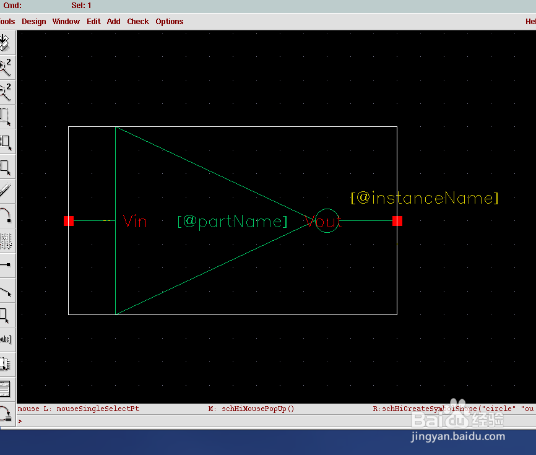Select the [@instanceName] label
This screenshot has width=536, height=455.
(x=425, y=198)
